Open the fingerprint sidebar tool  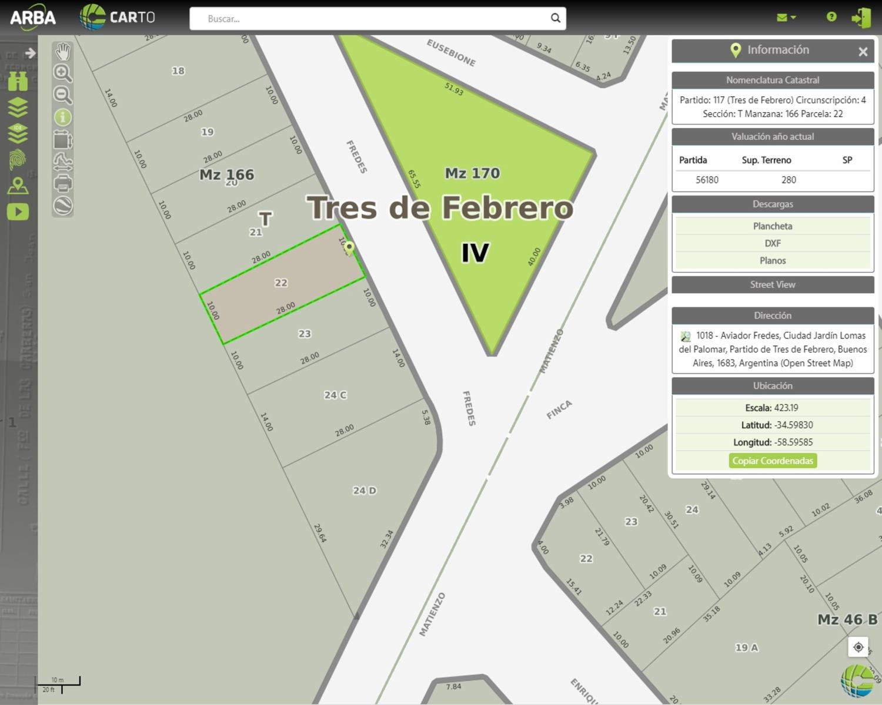(18, 160)
